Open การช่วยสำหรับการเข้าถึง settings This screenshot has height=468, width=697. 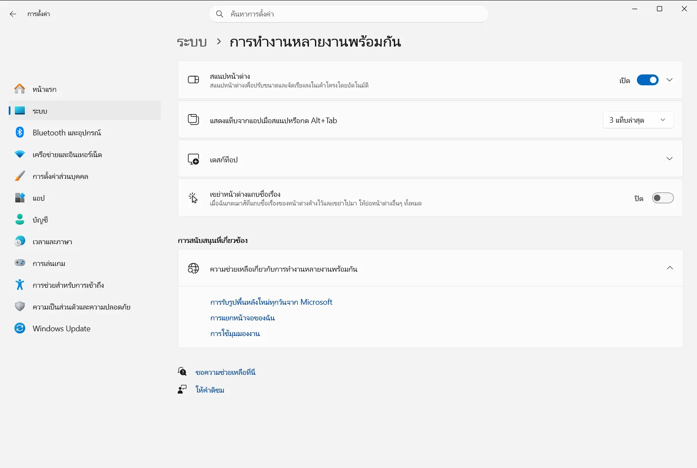pyautogui.click(x=85, y=285)
